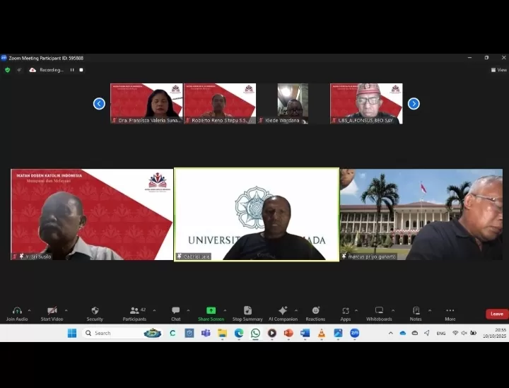Pause the cloud recording
509x388 pixels.
pyautogui.click(x=72, y=70)
